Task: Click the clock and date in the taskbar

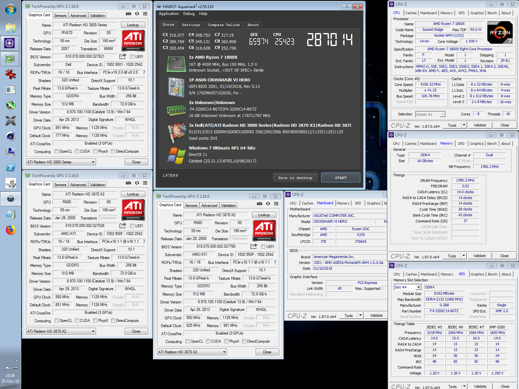Action: point(10,378)
